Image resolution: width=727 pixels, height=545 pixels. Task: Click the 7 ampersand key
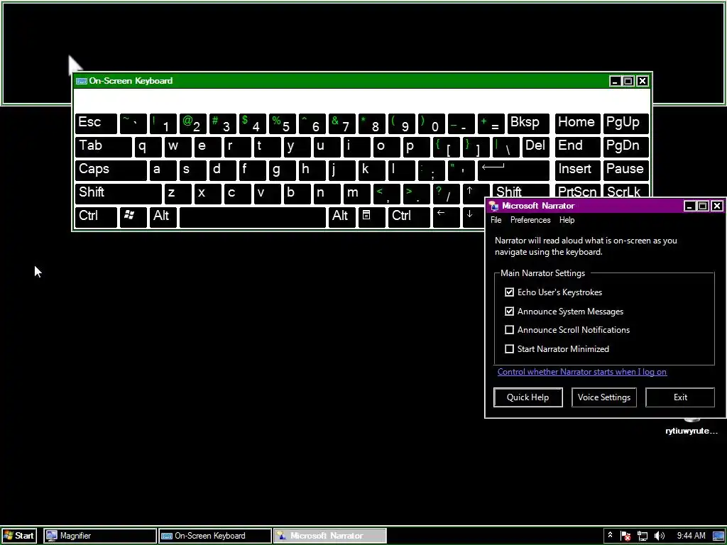click(342, 123)
